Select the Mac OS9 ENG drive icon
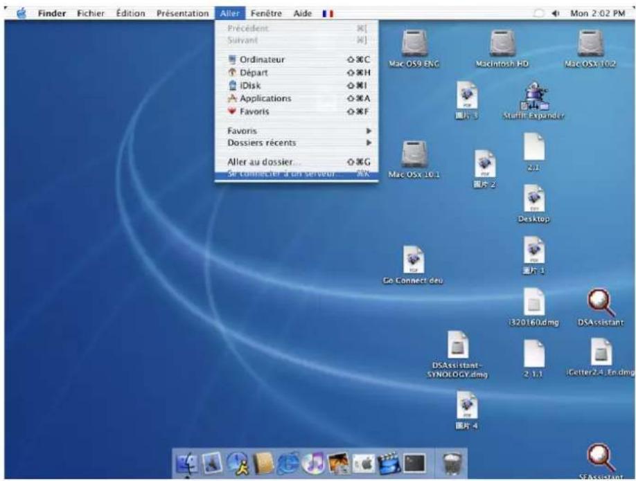636x481 pixels. pos(414,44)
